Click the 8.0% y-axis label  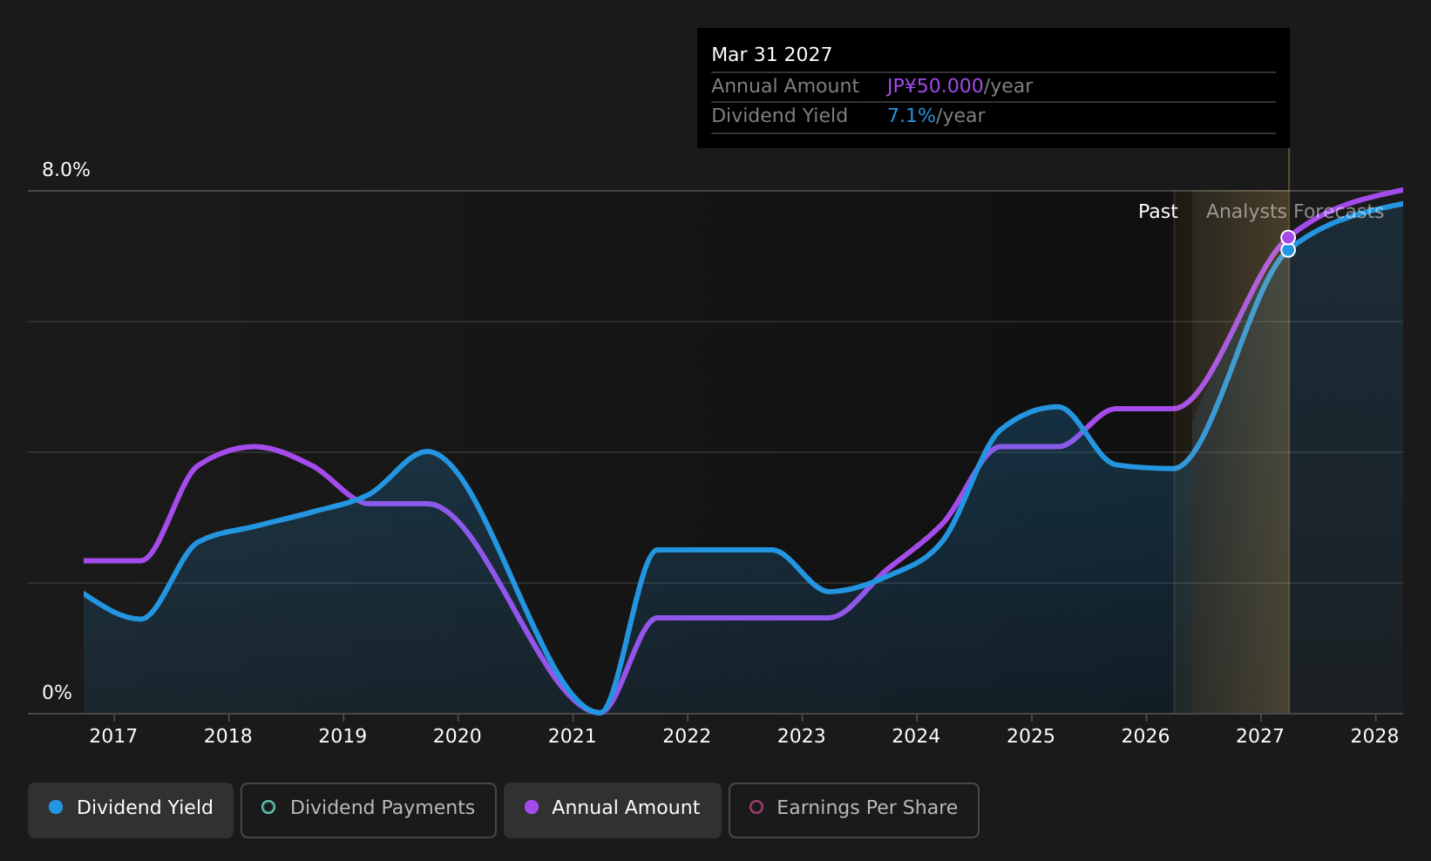coord(66,170)
